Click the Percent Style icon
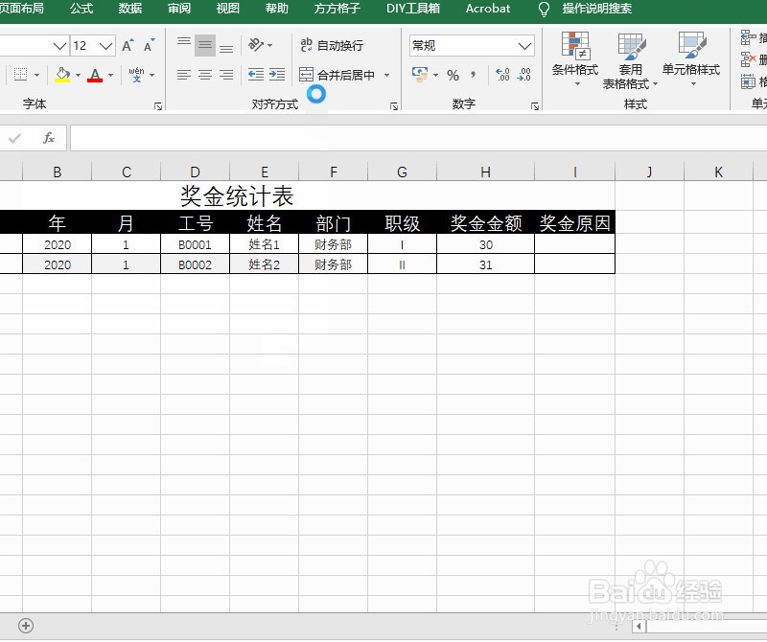 coord(452,76)
